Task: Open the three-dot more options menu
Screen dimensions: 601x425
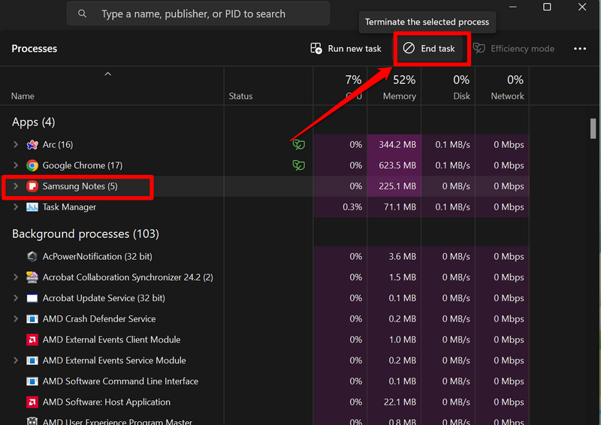Action: [579, 49]
